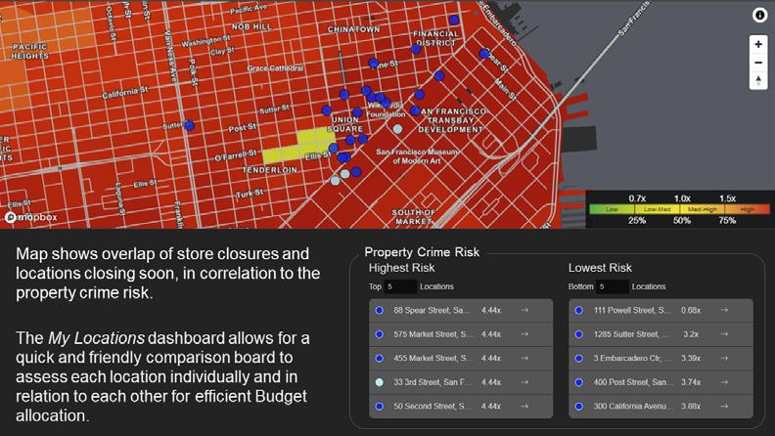Image resolution: width=775 pixels, height=436 pixels.
Task: Open the map info button
Action: pyautogui.click(x=759, y=16)
